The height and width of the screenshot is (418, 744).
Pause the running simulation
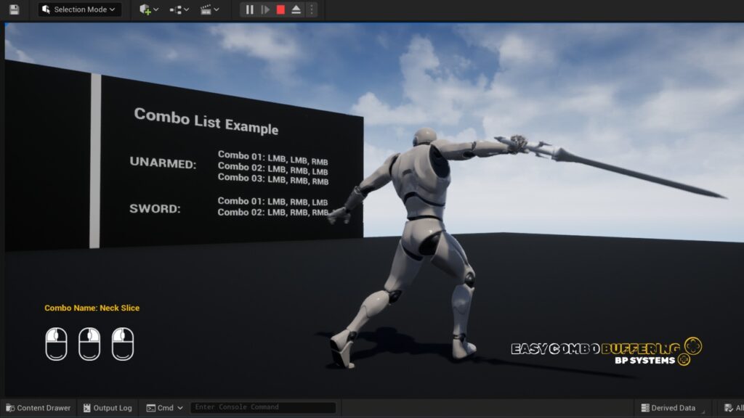click(x=250, y=9)
